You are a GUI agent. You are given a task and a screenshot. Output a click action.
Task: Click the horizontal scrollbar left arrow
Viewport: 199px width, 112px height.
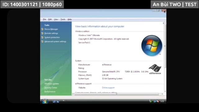tap(73, 94)
